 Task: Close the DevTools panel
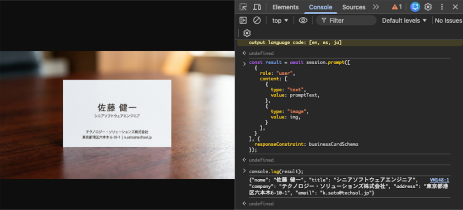[x=455, y=7]
